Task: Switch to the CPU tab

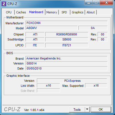Action: coord(9,12)
